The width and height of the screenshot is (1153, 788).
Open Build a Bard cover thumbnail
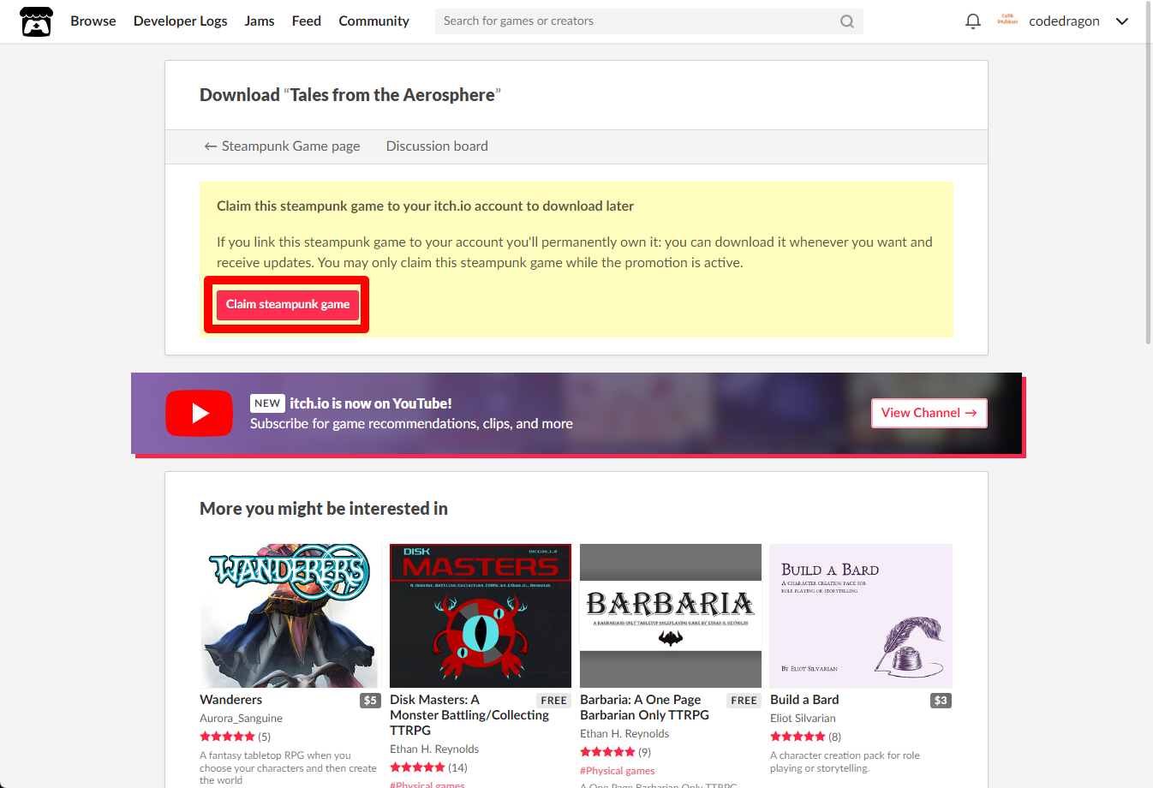coord(861,616)
